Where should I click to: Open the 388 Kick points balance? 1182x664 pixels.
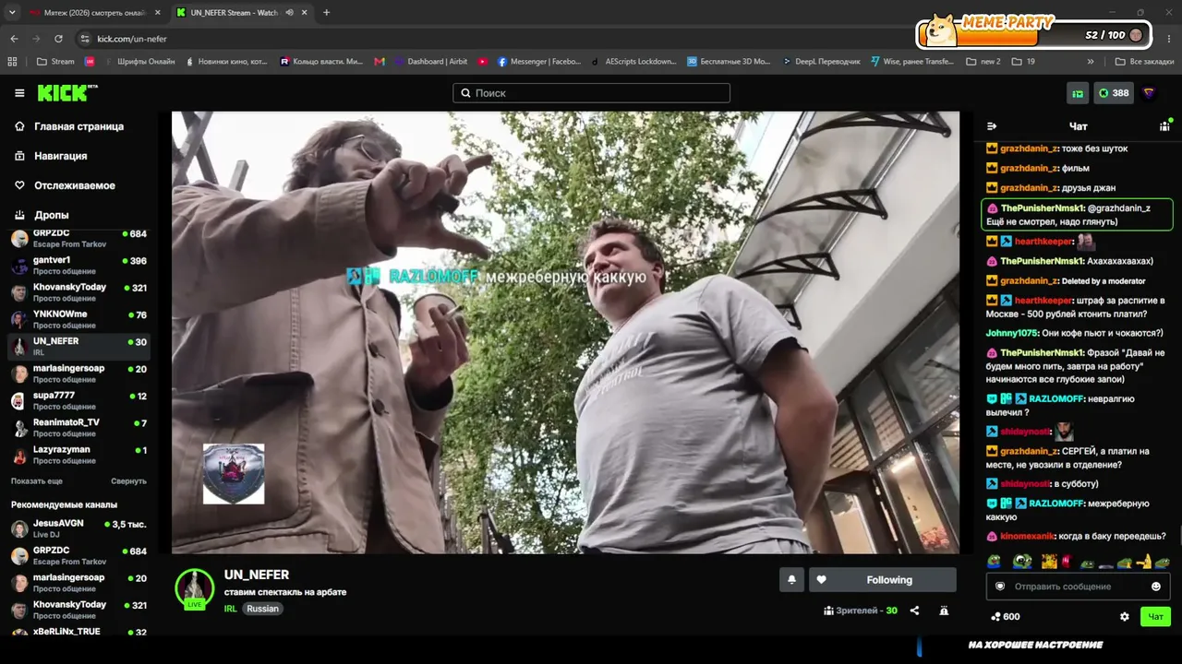(1114, 93)
